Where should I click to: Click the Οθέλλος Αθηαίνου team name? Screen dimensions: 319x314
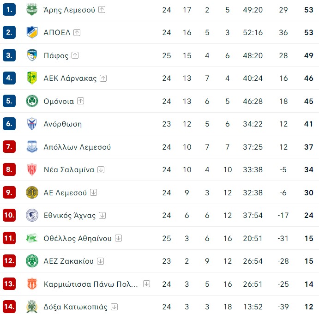78,238
